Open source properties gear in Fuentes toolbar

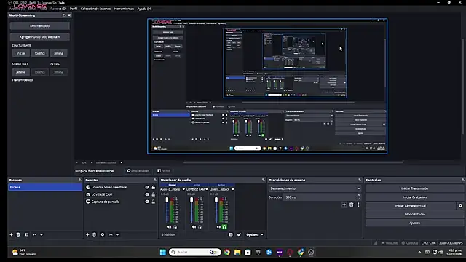pyautogui.click(x=103, y=234)
